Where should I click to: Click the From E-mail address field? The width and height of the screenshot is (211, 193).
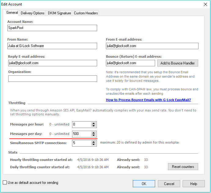[152, 46]
